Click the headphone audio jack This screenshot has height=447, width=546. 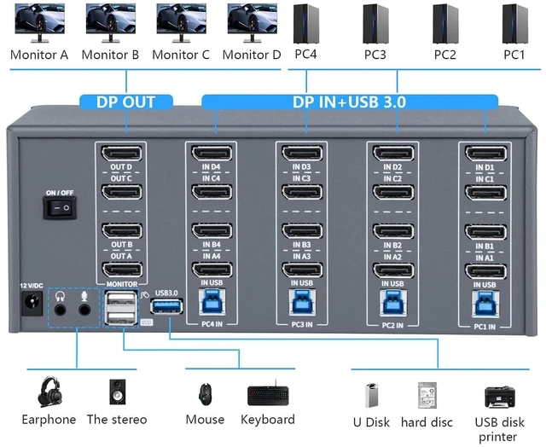click(61, 309)
